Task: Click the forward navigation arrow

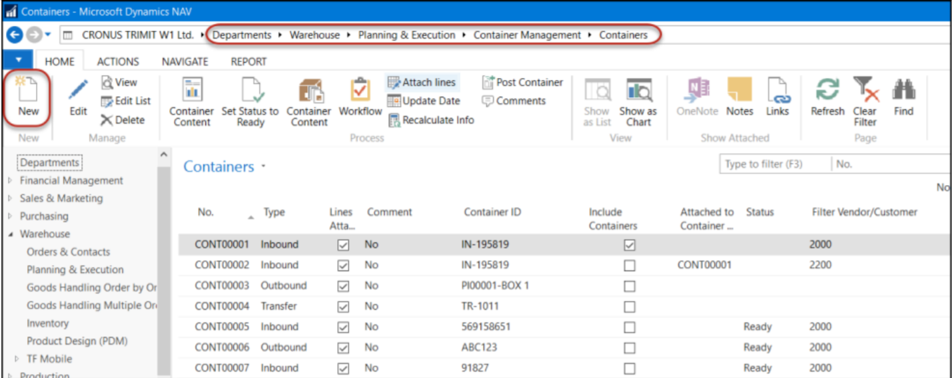Action: coord(33,35)
